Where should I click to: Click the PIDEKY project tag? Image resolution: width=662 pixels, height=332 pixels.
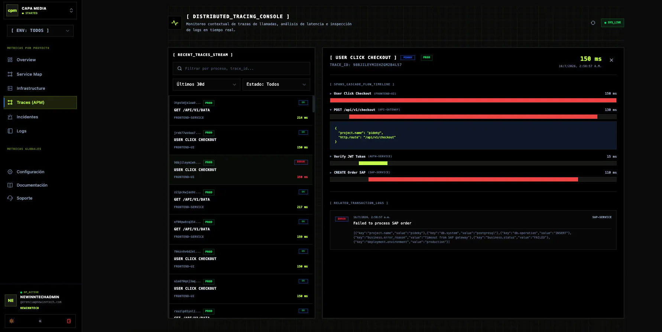click(408, 57)
